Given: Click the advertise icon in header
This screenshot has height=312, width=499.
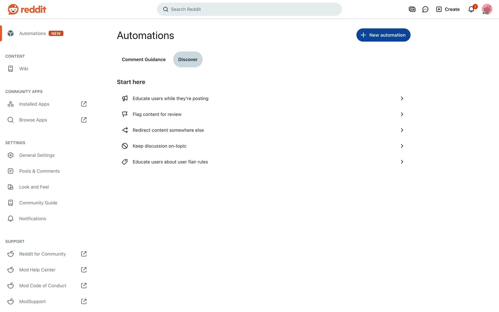Looking at the screenshot, I should tap(412, 9).
